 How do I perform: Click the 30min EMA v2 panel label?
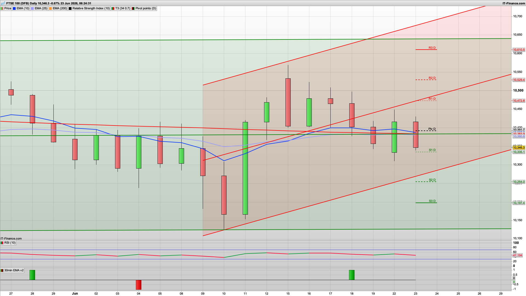tap(12, 271)
